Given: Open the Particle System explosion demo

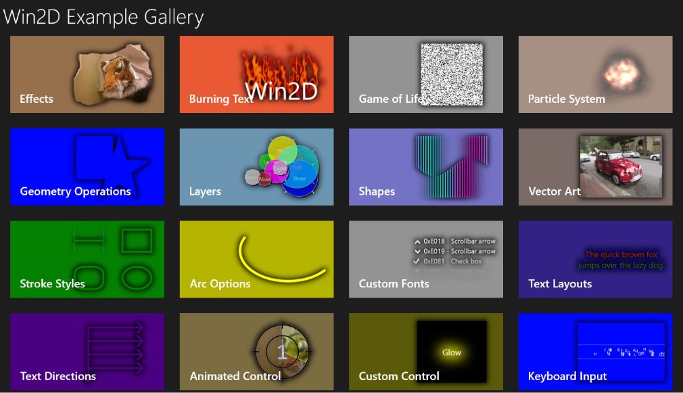Looking at the screenshot, I should [594, 74].
